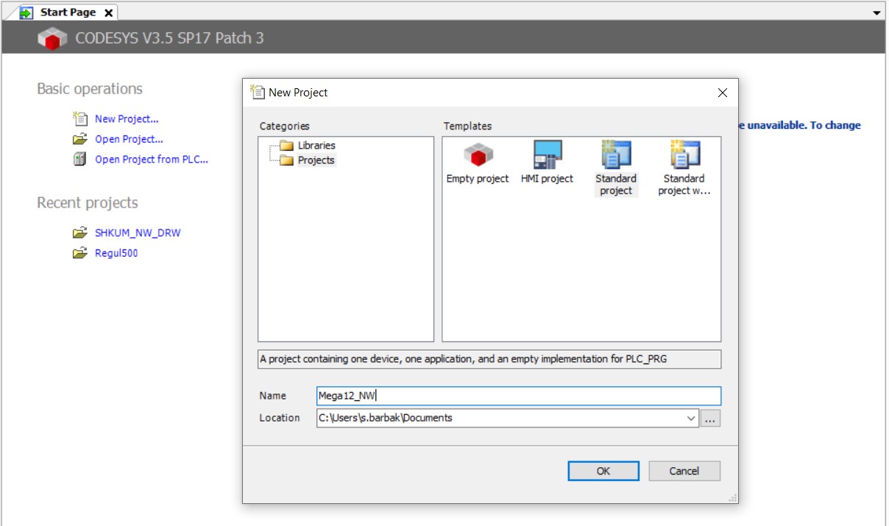Screen dimensions: 889x526
Task: Expand the Location path dropdown
Action: pyautogui.click(x=691, y=418)
